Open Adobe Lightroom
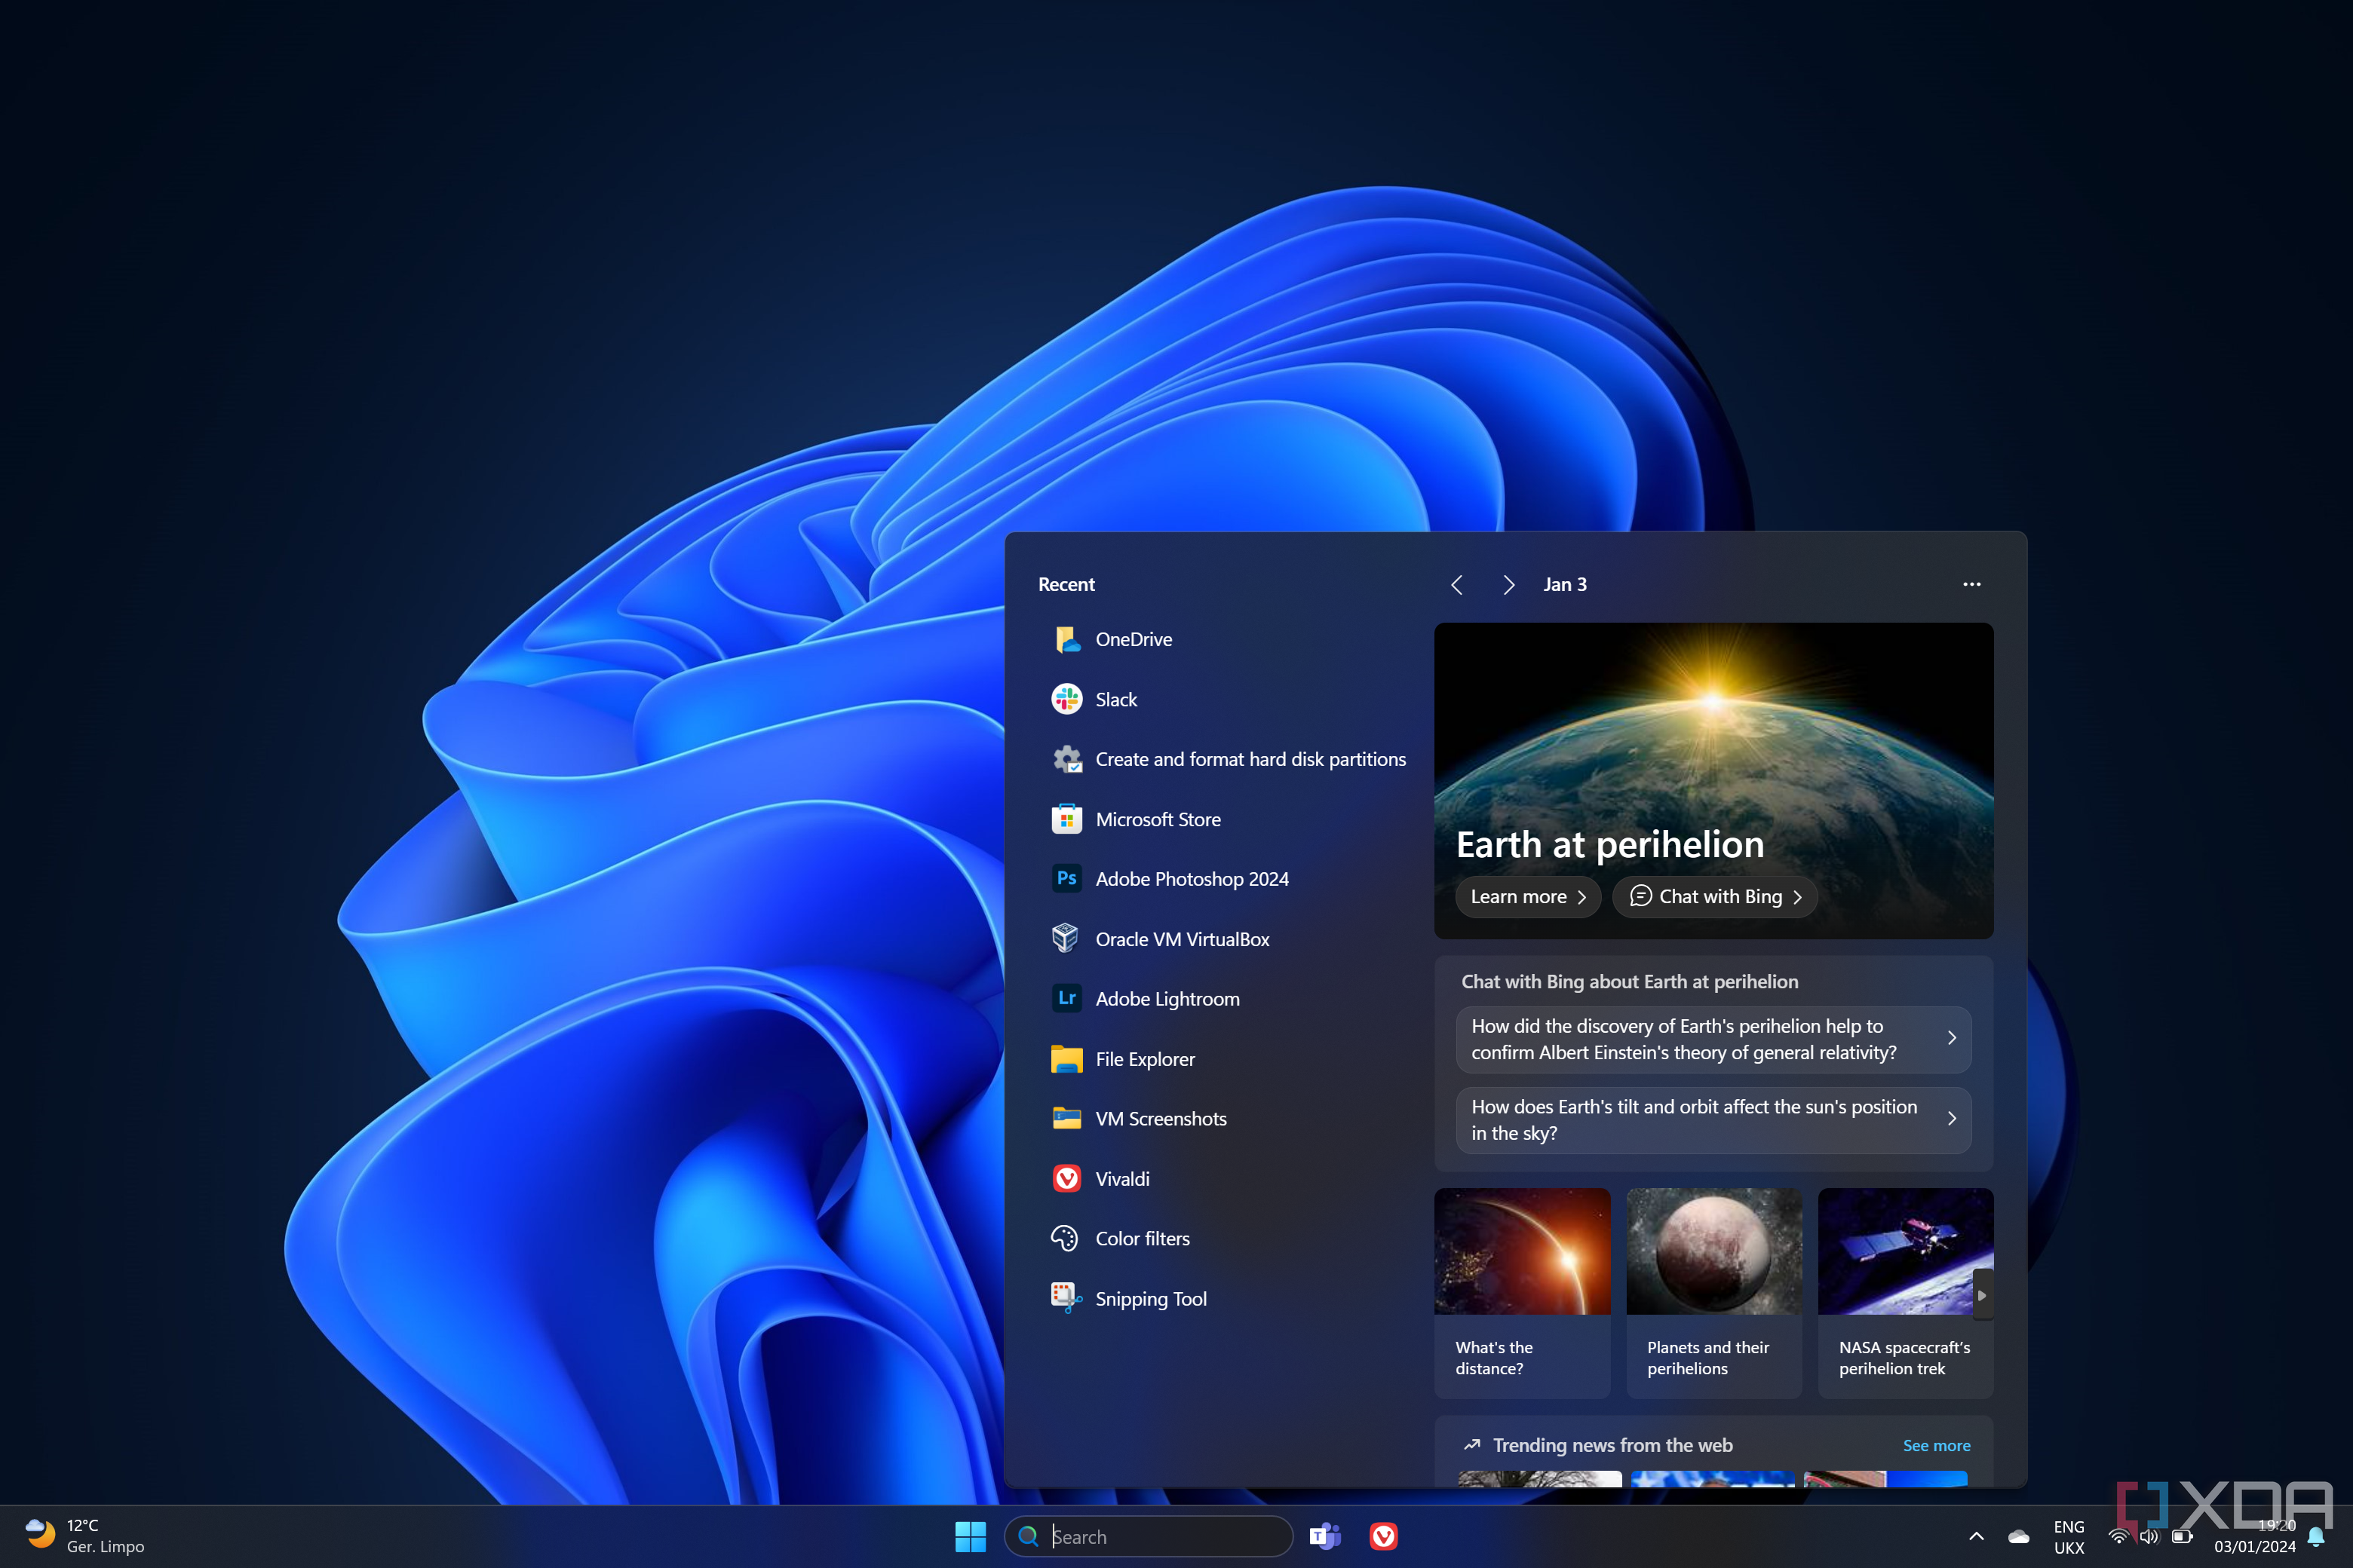The width and height of the screenshot is (2353, 1568). pyautogui.click(x=1166, y=997)
